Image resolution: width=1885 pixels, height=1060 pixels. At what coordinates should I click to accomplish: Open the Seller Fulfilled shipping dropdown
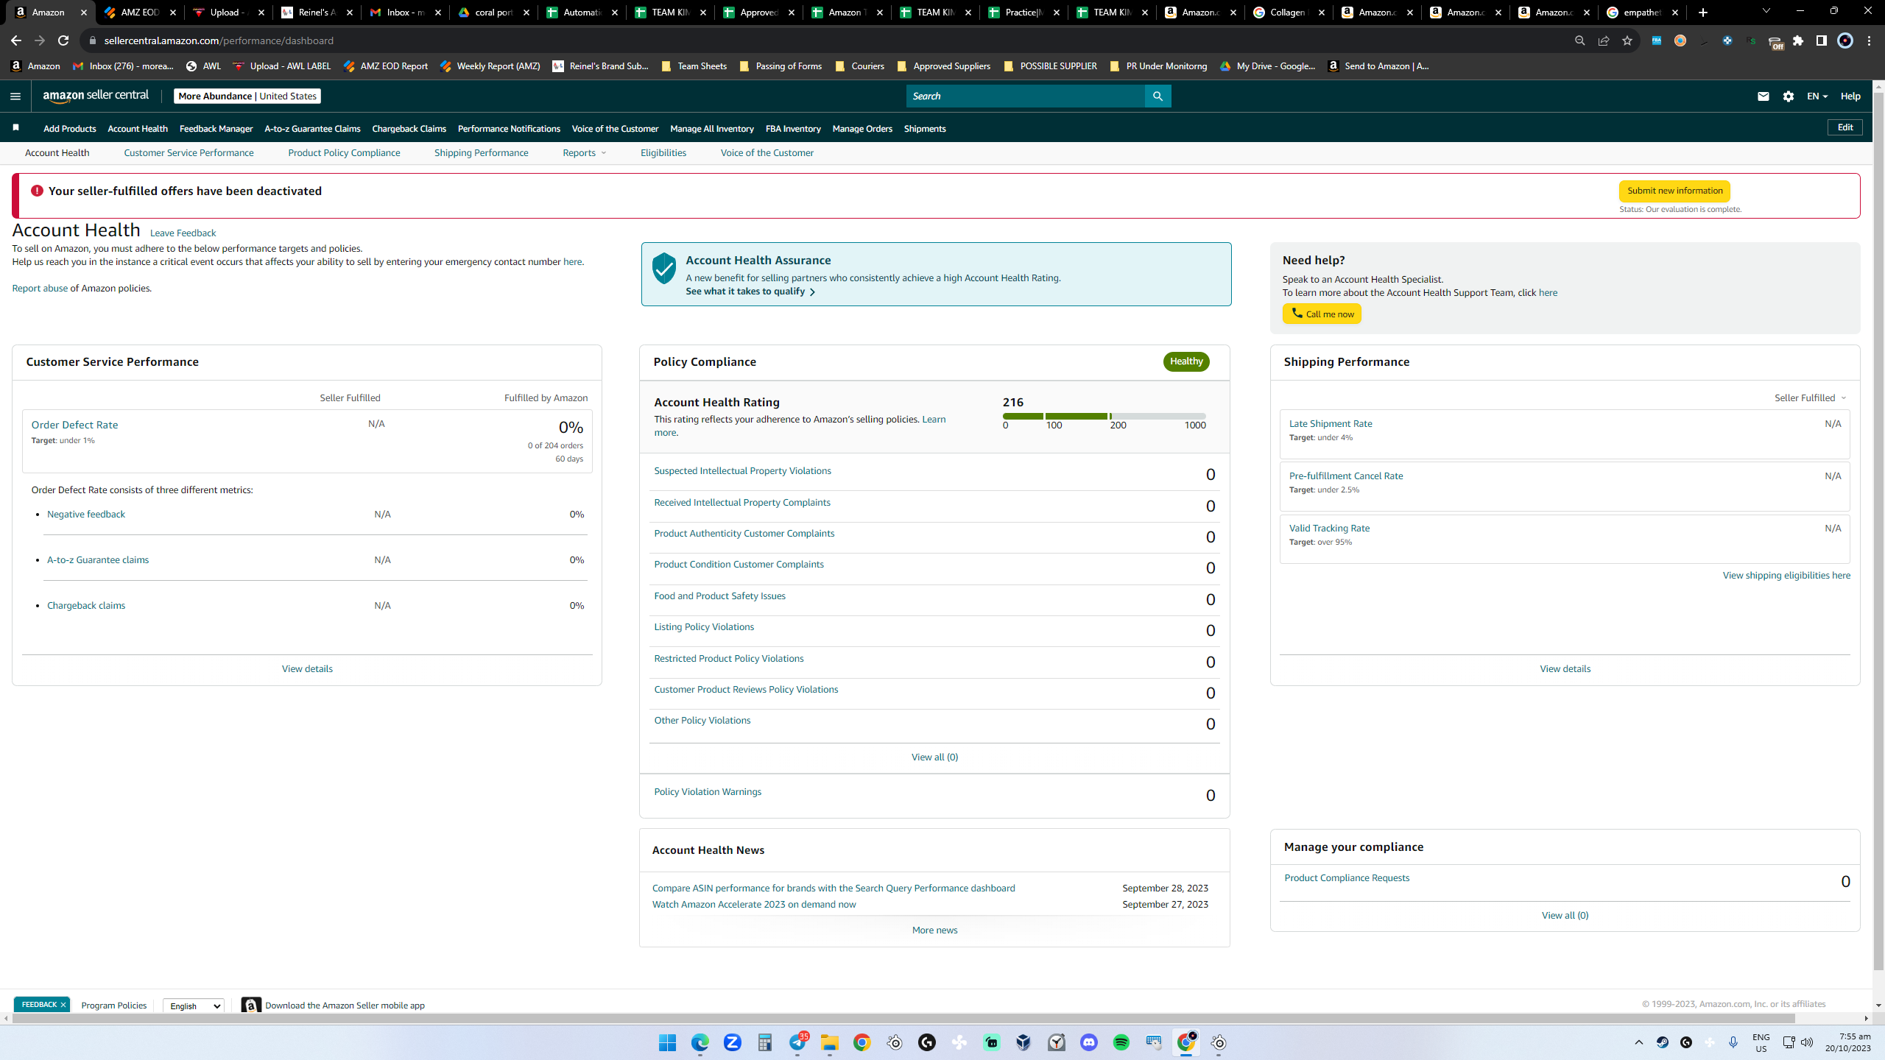pos(1811,397)
